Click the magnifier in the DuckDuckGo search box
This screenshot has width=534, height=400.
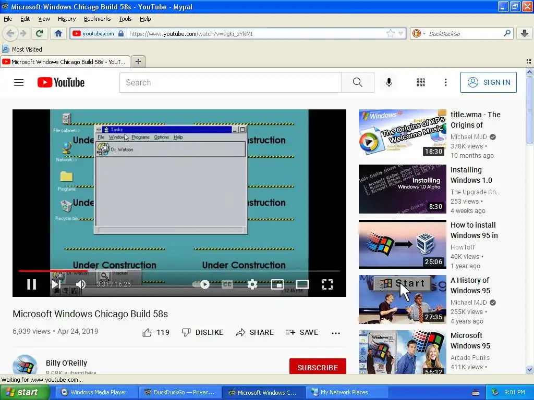click(507, 33)
